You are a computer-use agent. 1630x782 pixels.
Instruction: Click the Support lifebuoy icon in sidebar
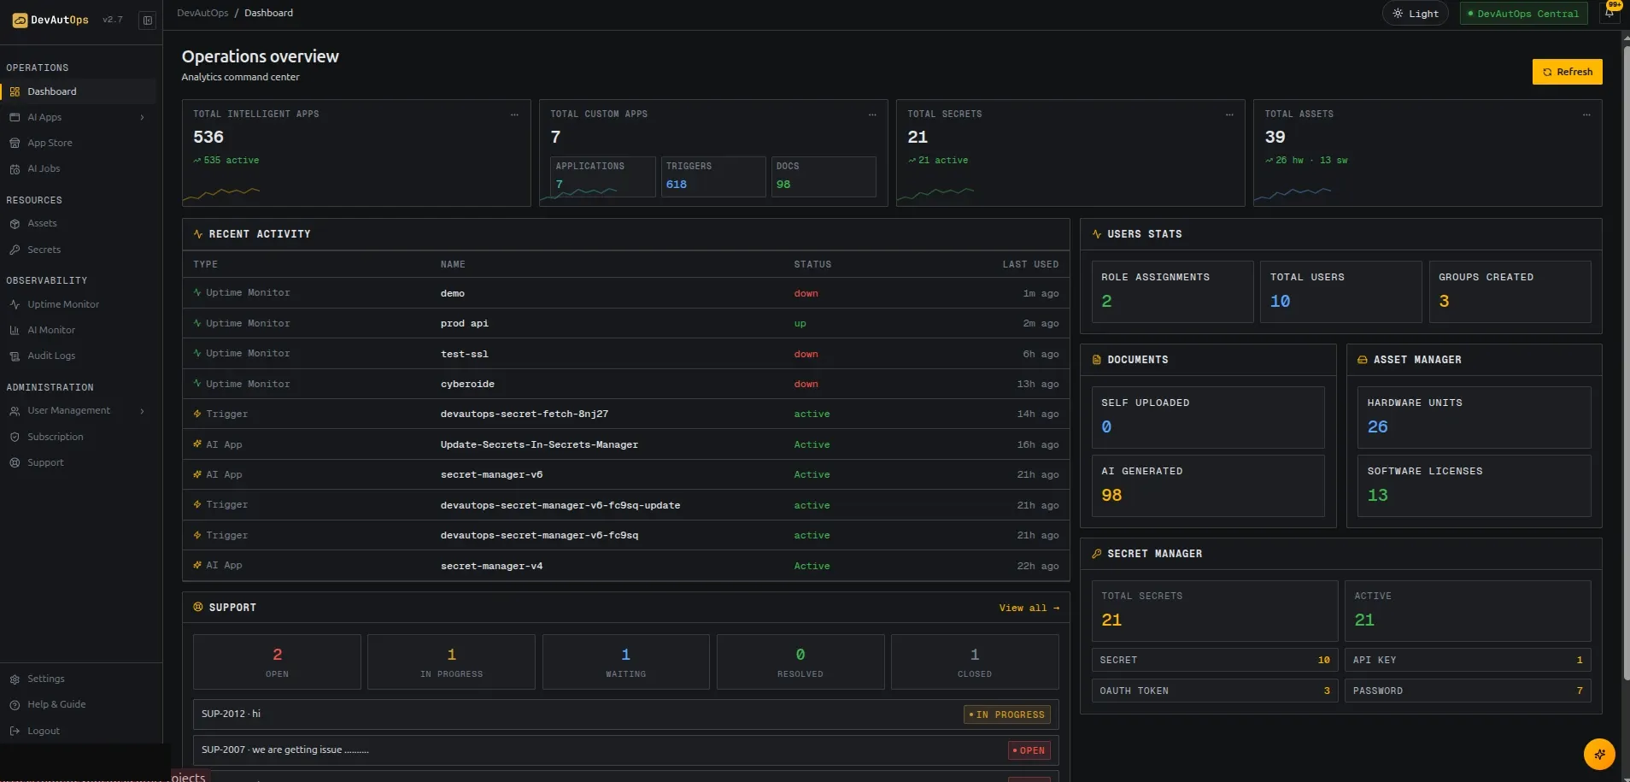pyautogui.click(x=15, y=462)
